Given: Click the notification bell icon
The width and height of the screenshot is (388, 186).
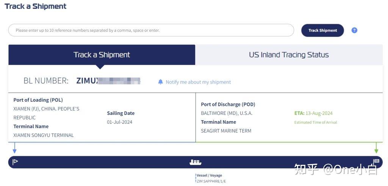Looking at the screenshot, I should coord(161,82).
